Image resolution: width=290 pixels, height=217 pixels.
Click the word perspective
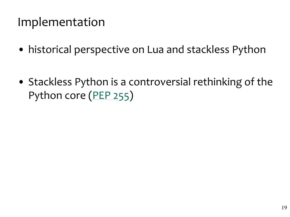[x=102, y=50]
